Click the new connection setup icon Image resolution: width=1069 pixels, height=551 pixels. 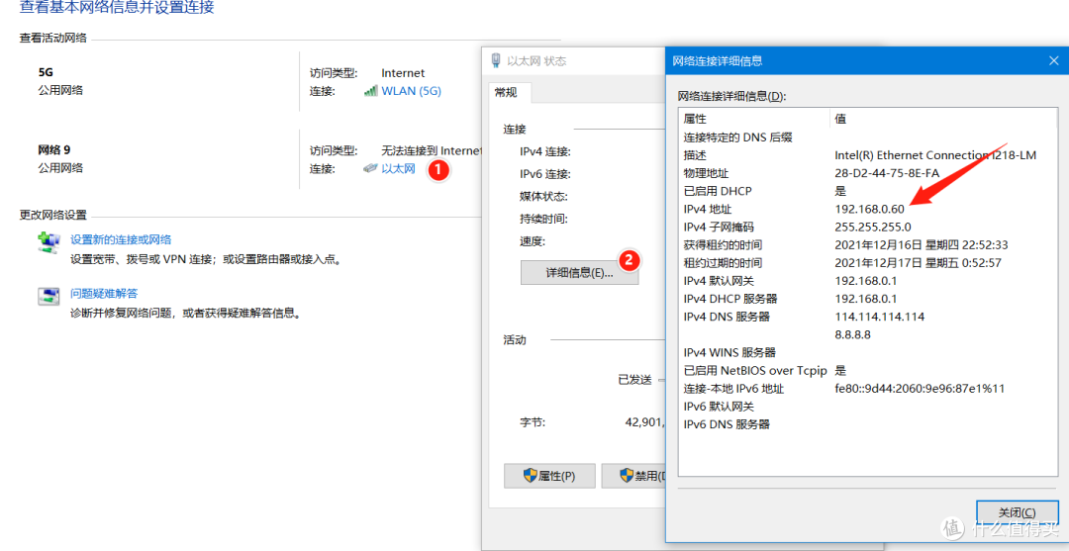click(49, 242)
